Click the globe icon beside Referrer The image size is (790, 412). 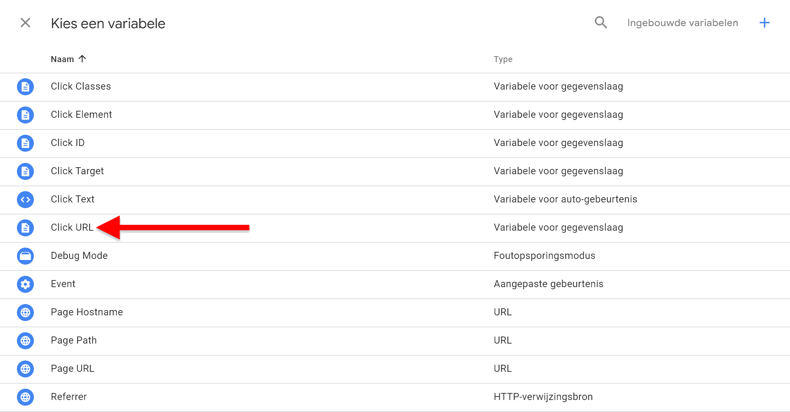[25, 397]
